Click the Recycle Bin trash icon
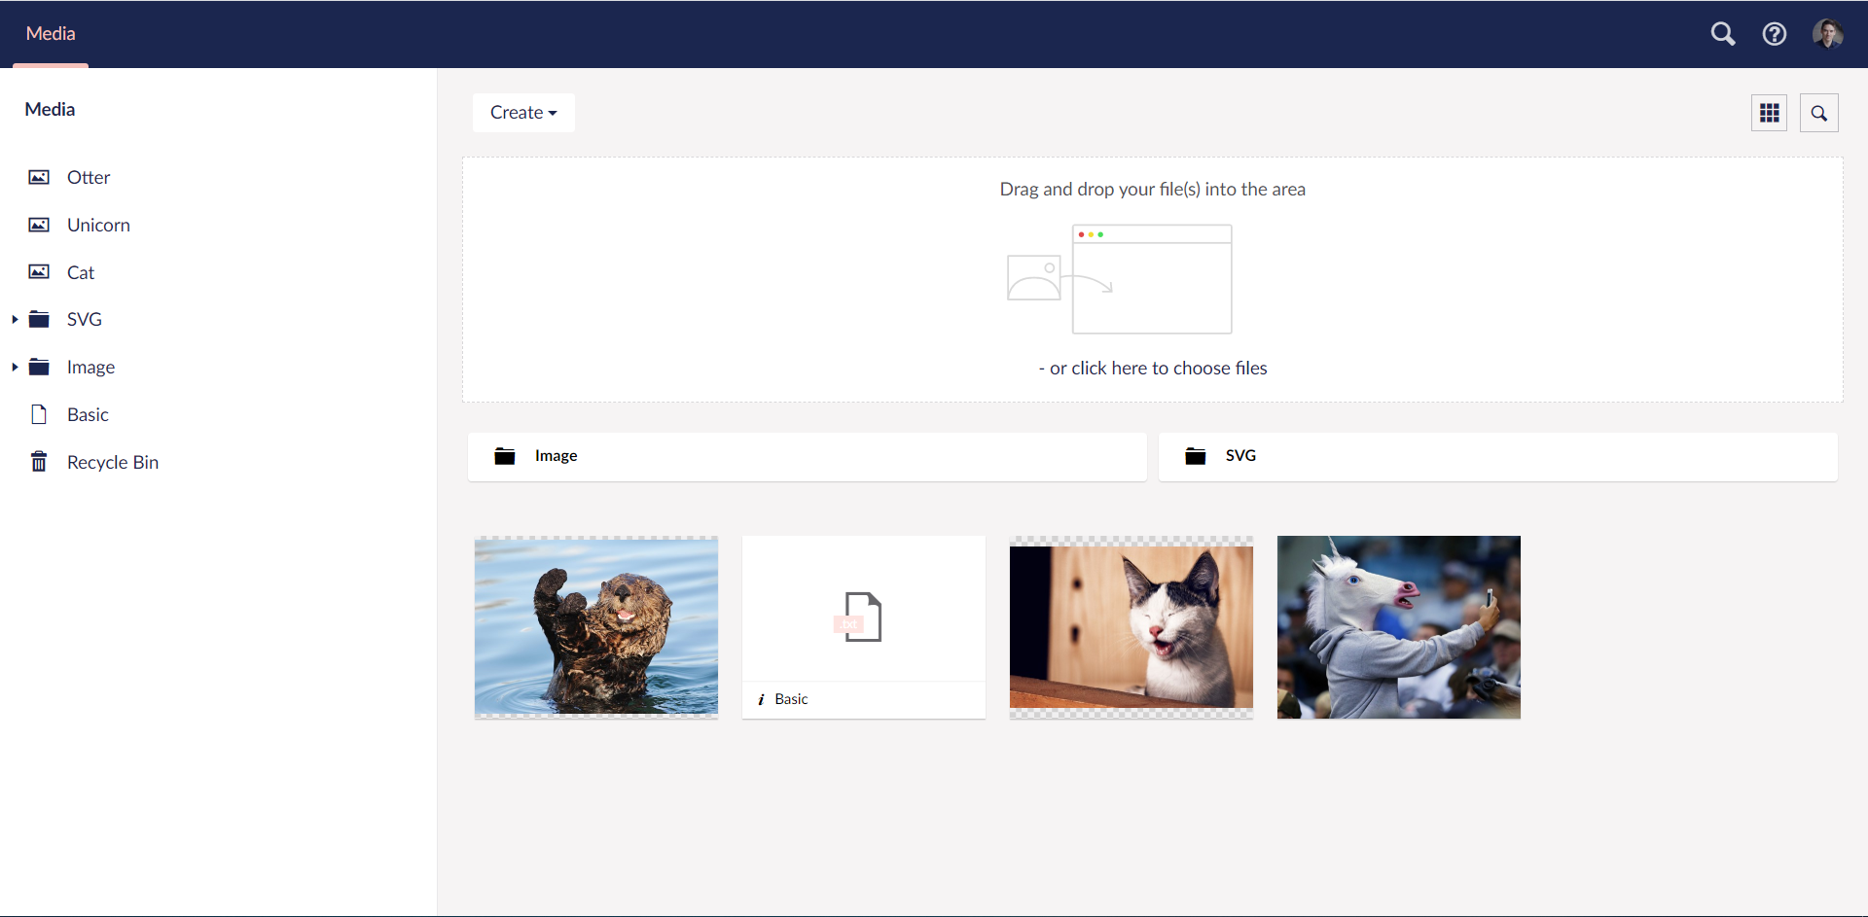This screenshot has width=1868, height=917. [x=39, y=462]
